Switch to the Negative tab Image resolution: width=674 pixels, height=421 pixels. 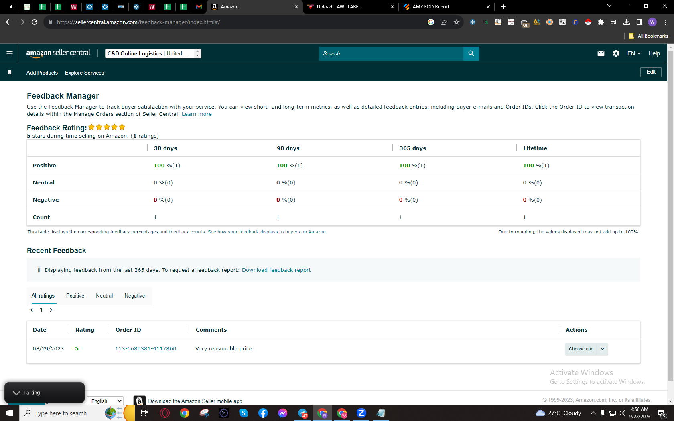click(135, 296)
